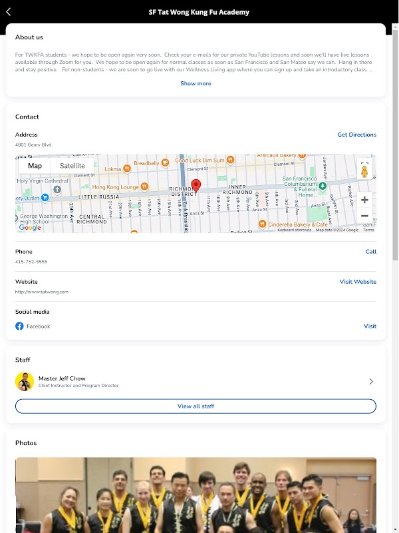Click INNER RICHMOND label on map

(237, 189)
